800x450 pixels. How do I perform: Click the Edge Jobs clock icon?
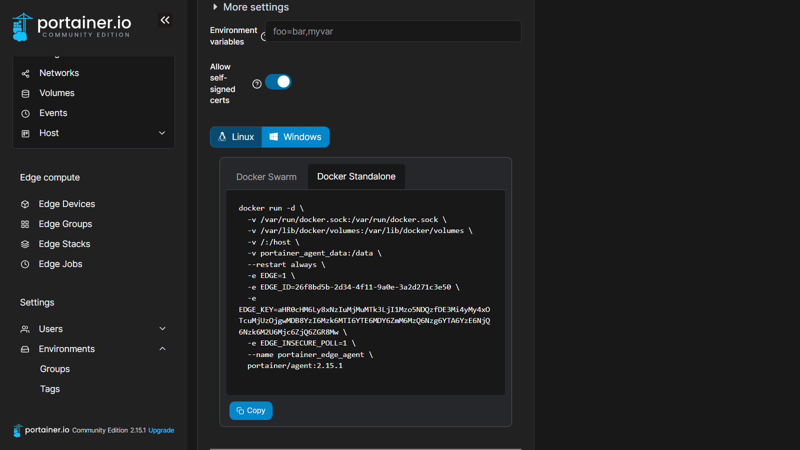tap(25, 264)
